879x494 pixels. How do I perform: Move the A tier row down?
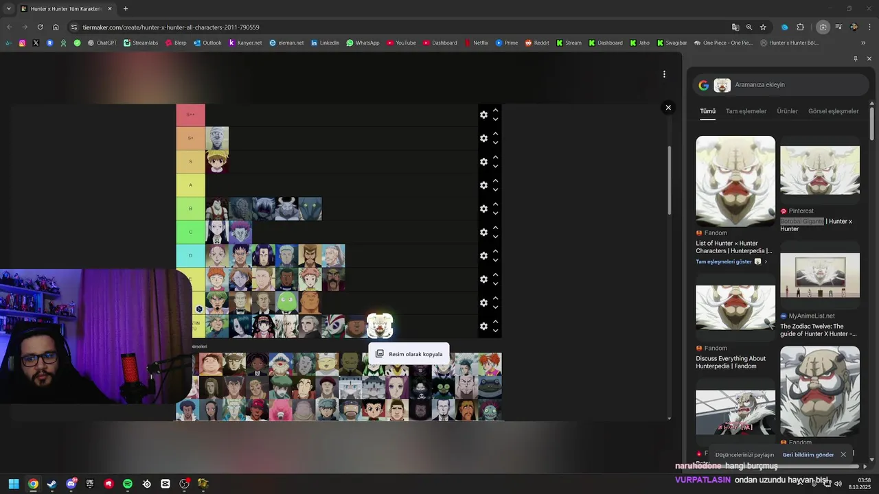(495, 190)
